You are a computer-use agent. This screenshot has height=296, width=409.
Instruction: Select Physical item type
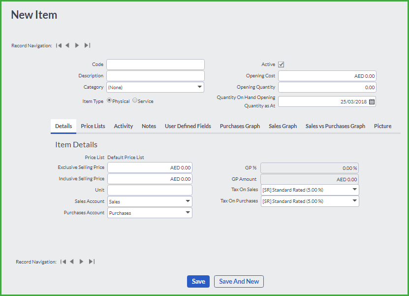tap(109, 100)
